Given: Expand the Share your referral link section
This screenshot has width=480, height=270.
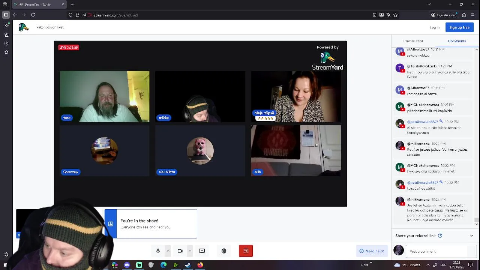Looking at the screenshot, I should (x=472, y=235).
